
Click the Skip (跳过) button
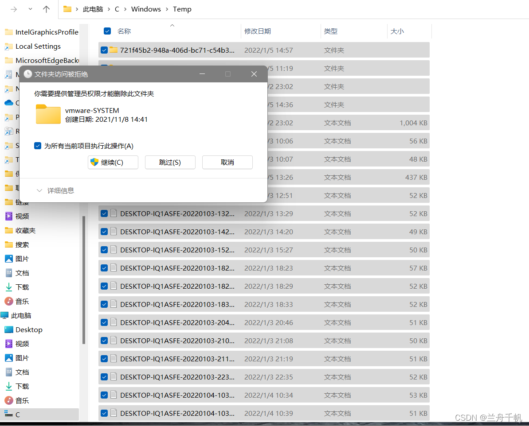click(170, 163)
